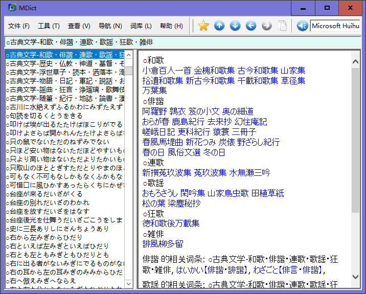Select the 台座が来る entry in word list
Viewport: 366px width, 294px height.
[44, 194]
